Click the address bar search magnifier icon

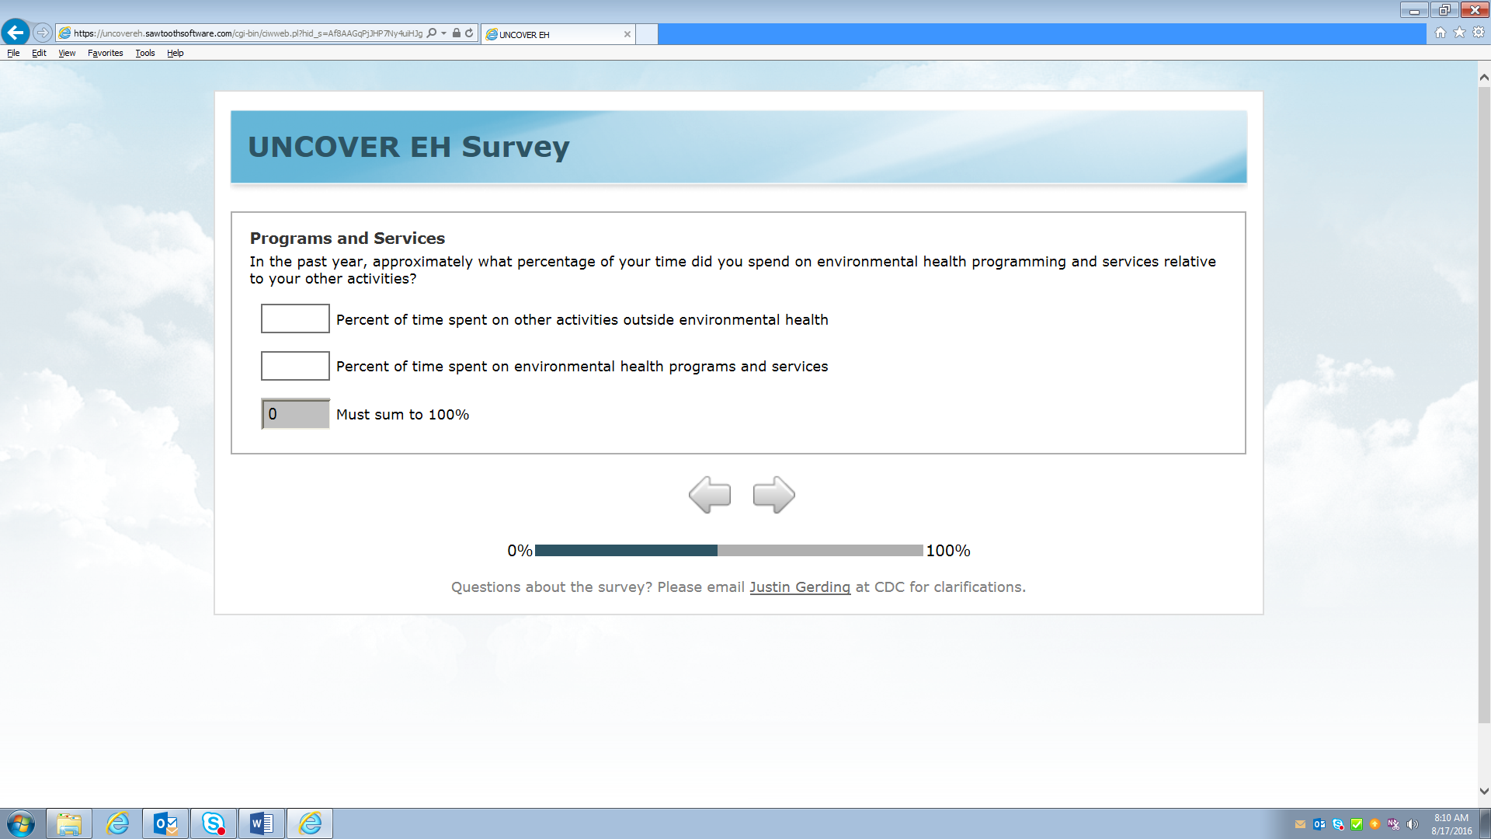(x=432, y=33)
